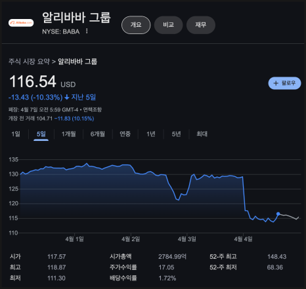Click the 최저 value 111.30

click(x=56, y=278)
